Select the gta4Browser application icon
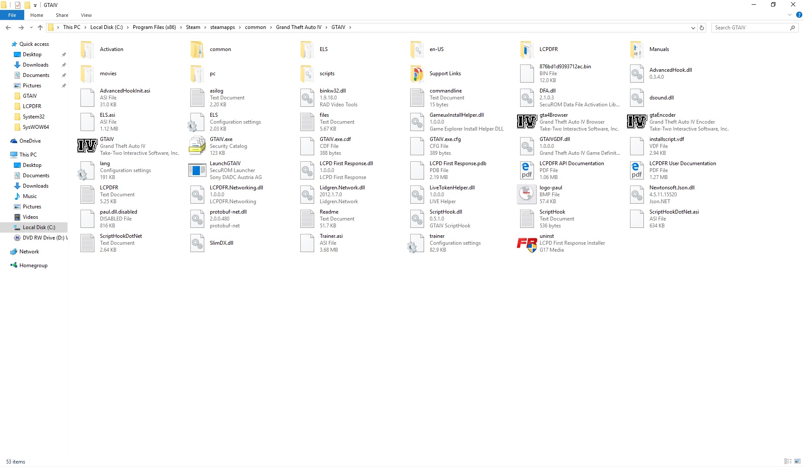 [x=527, y=122]
